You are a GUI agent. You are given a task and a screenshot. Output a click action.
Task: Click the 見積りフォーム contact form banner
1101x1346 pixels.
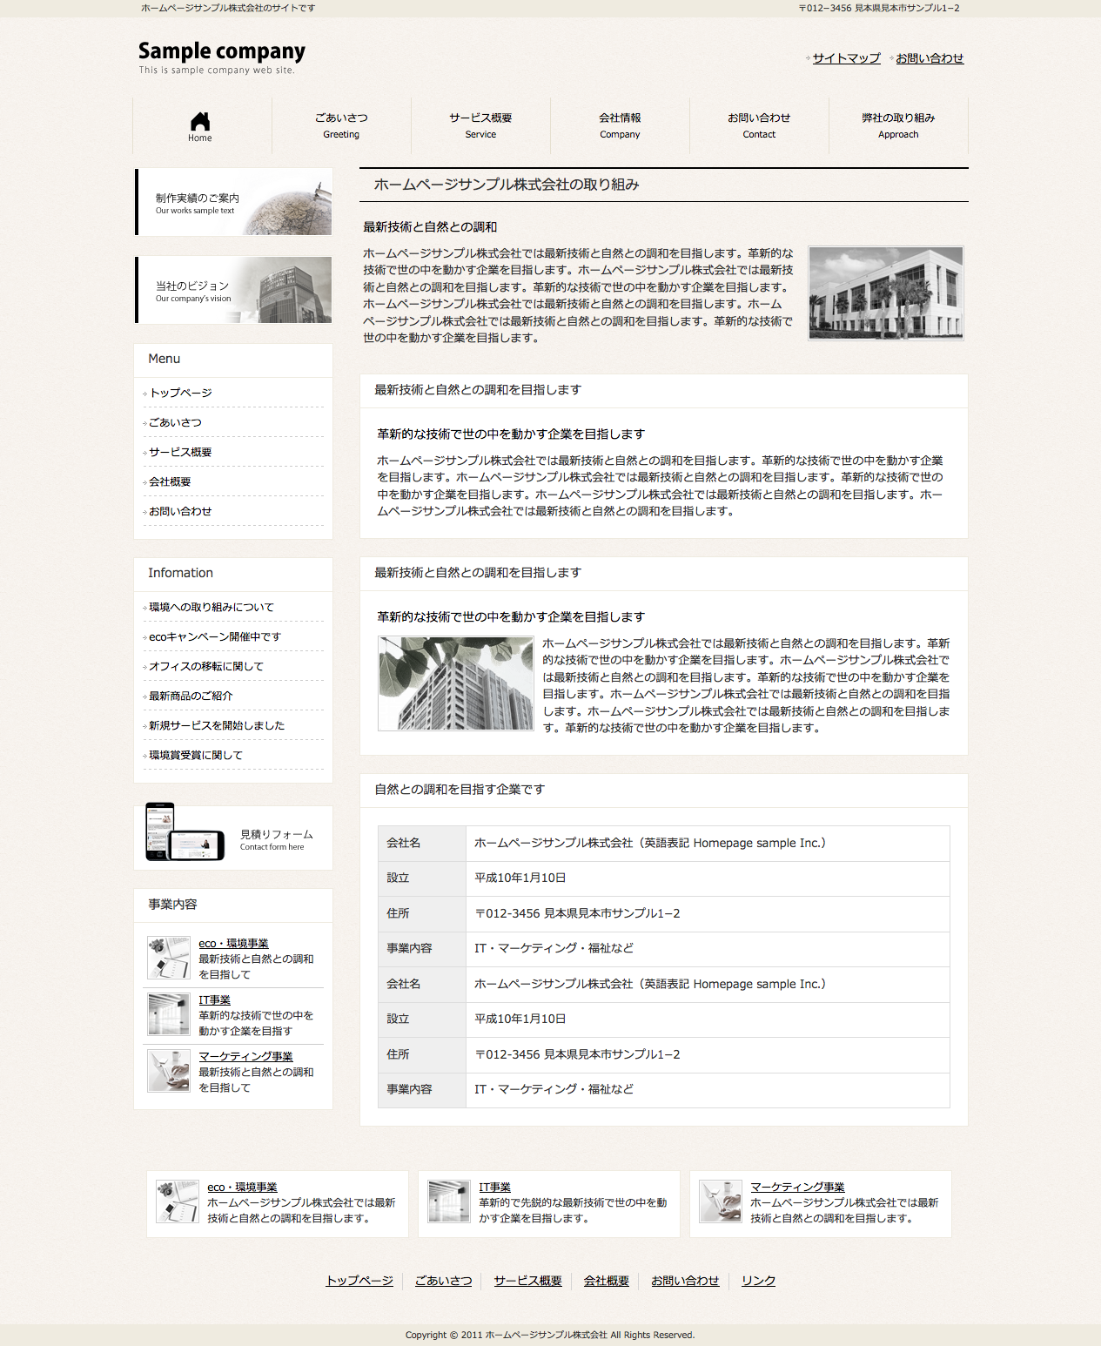233,836
